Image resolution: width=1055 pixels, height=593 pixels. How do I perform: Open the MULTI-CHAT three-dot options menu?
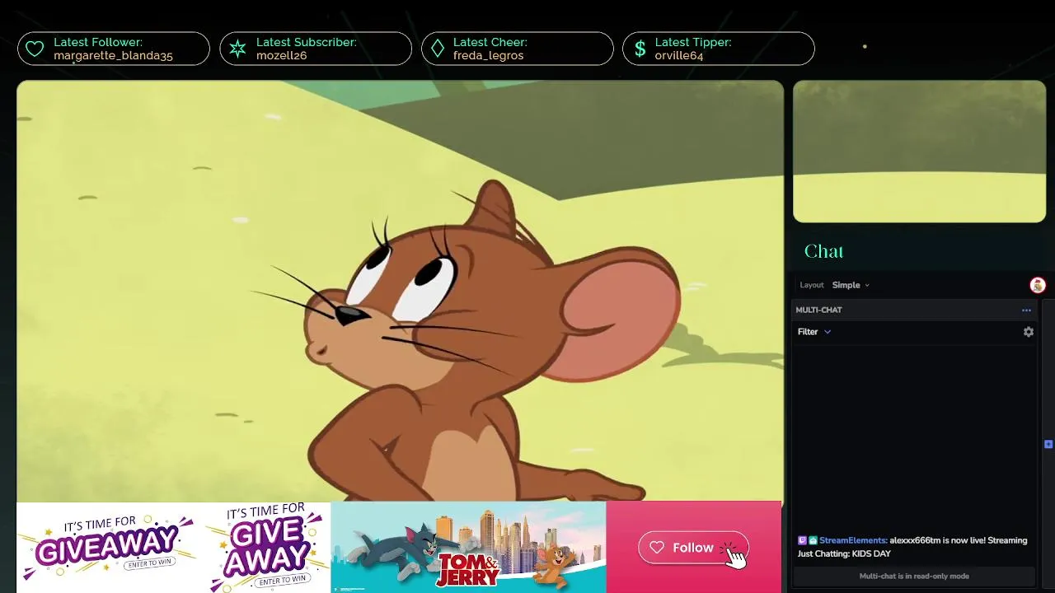pyautogui.click(x=1026, y=311)
